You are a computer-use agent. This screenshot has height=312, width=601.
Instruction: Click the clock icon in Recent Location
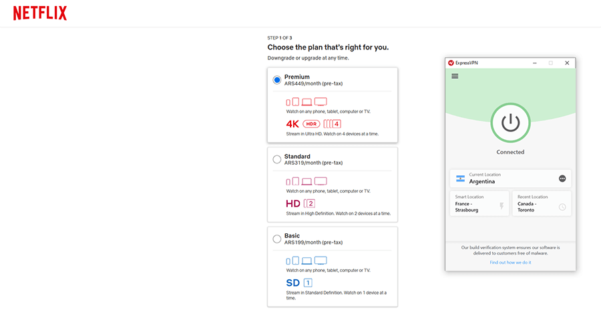[x=562, y=207]
